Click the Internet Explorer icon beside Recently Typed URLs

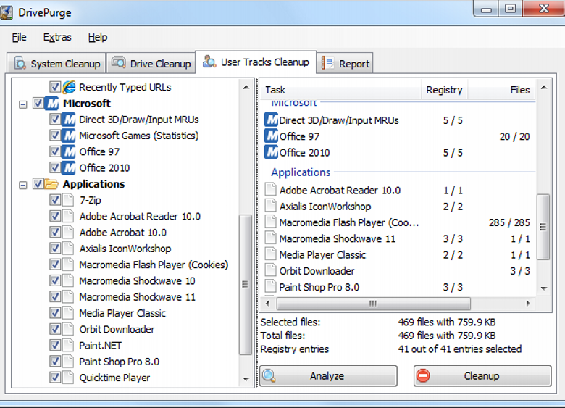pyautogui.click(x=69, y=87)
